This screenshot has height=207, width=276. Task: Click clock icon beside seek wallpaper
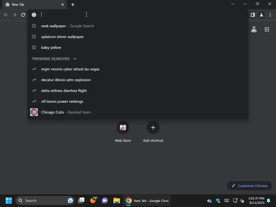[34, 26]
